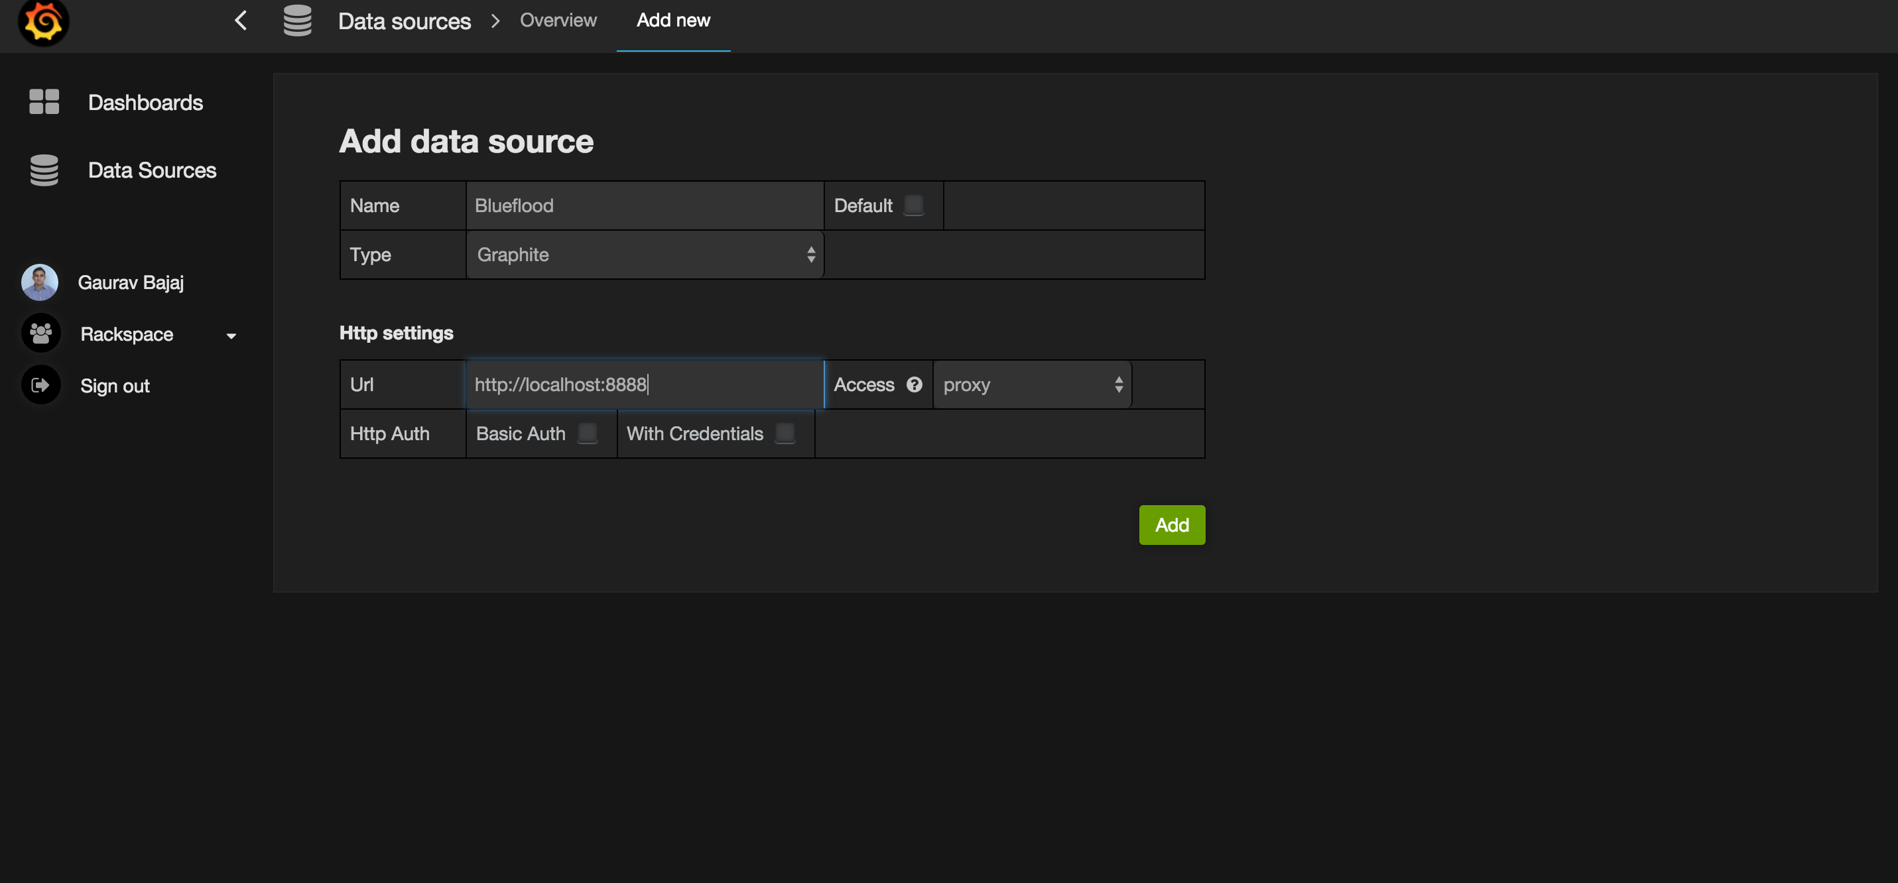The width and height of the screenshot is (1898, 883).
Task: Toggle the With Credentials checkbox
Action: 785,433
